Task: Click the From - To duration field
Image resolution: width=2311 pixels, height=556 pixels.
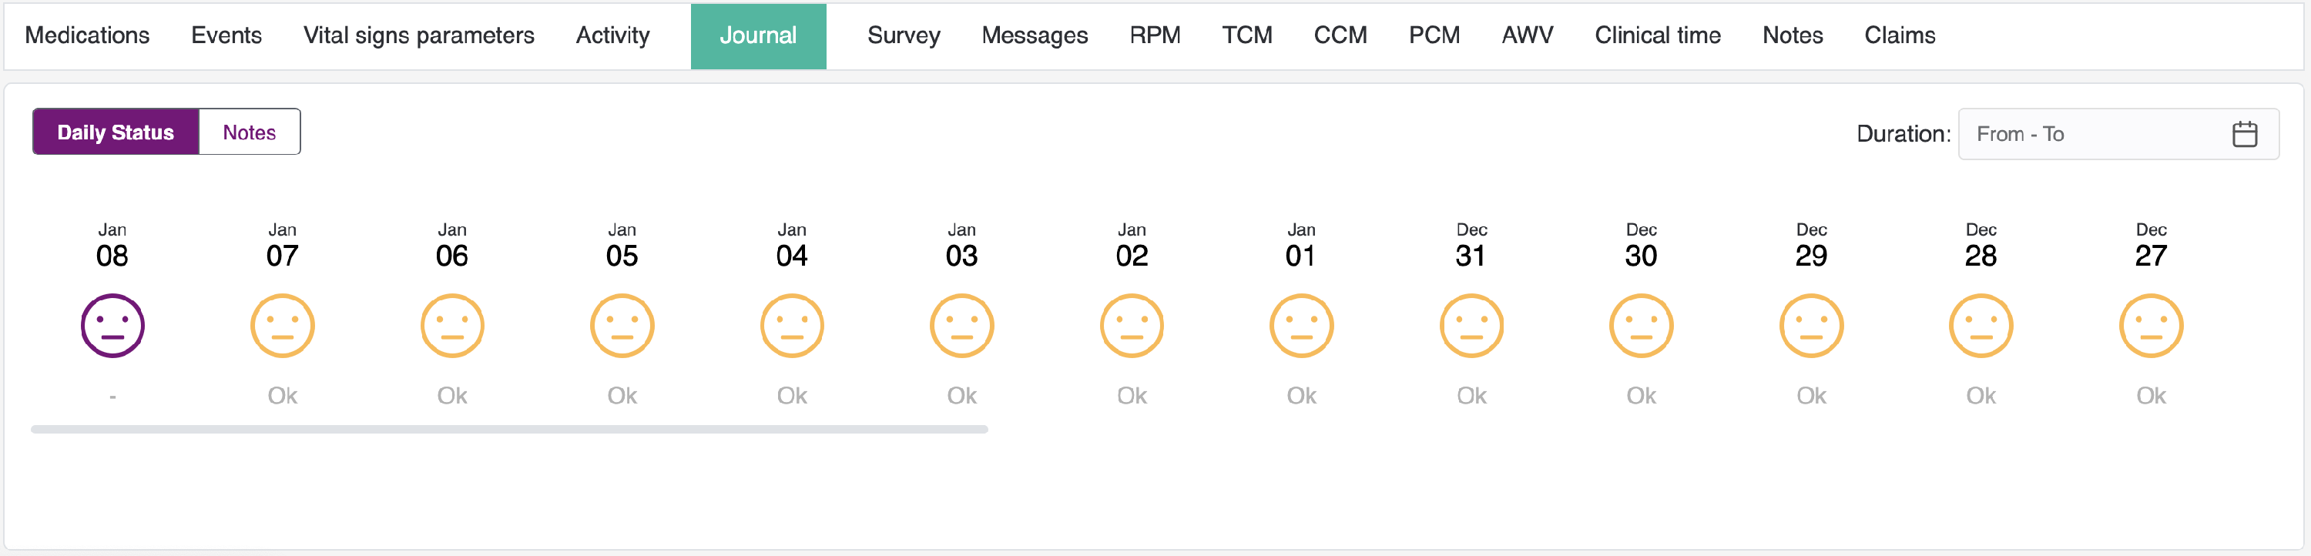Action: pyautogui.click(x=2091, y=135)
